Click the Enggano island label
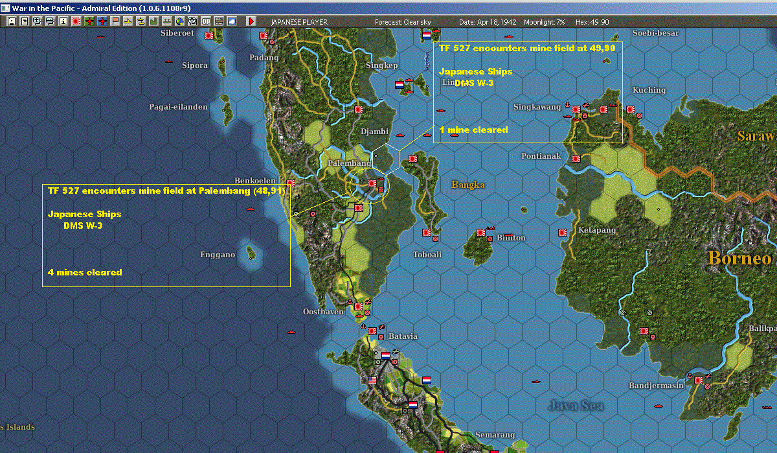The image size is (777, 453). [x=218, y=255]
